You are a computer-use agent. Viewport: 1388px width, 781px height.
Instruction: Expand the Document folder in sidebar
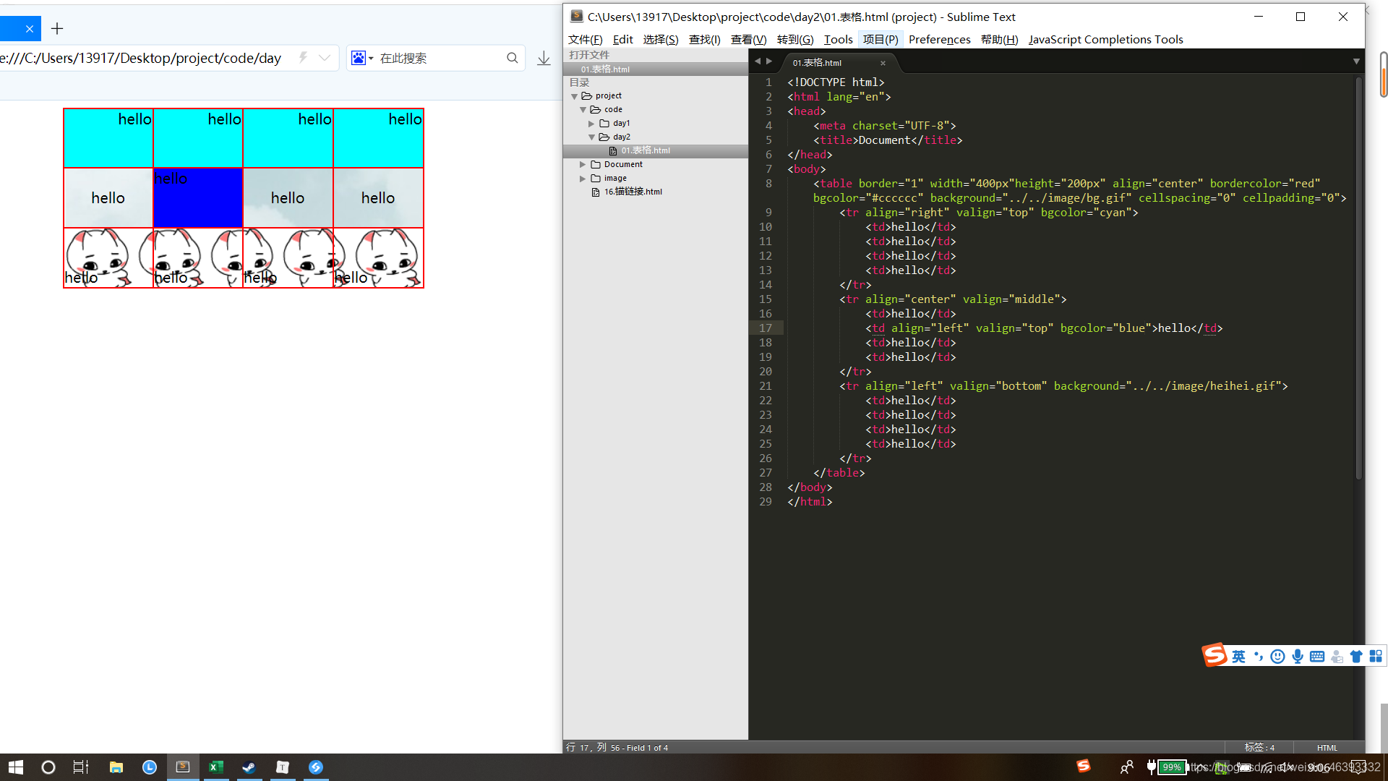[x=582, y=165]
